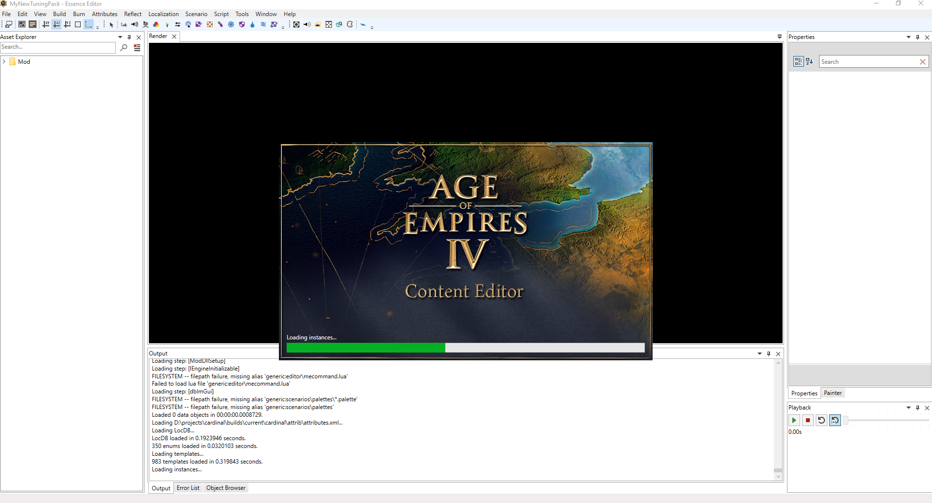Open the Tools menu

pos(242,14)
